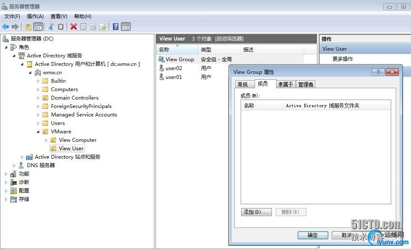Expand the Builtin folder
Viewport: 411px width, 249px height.
pyautogui.click(x=38, y=81)
